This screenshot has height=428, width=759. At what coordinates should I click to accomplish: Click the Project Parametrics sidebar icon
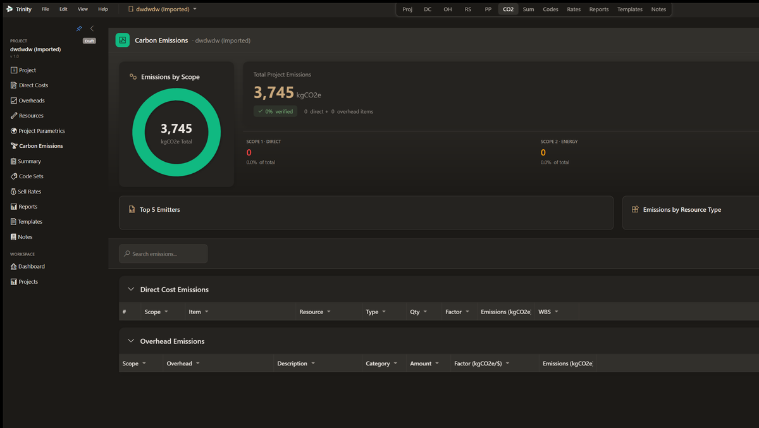point(14,131)
